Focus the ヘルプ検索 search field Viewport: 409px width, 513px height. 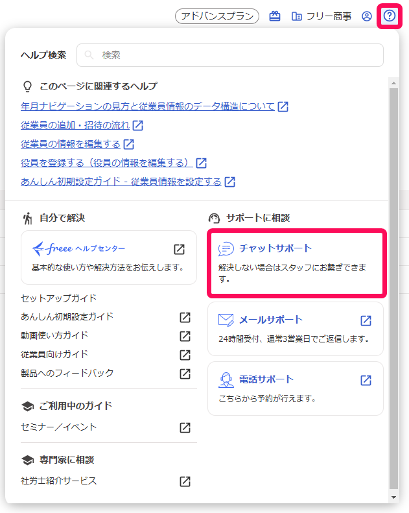click(230, 55)
